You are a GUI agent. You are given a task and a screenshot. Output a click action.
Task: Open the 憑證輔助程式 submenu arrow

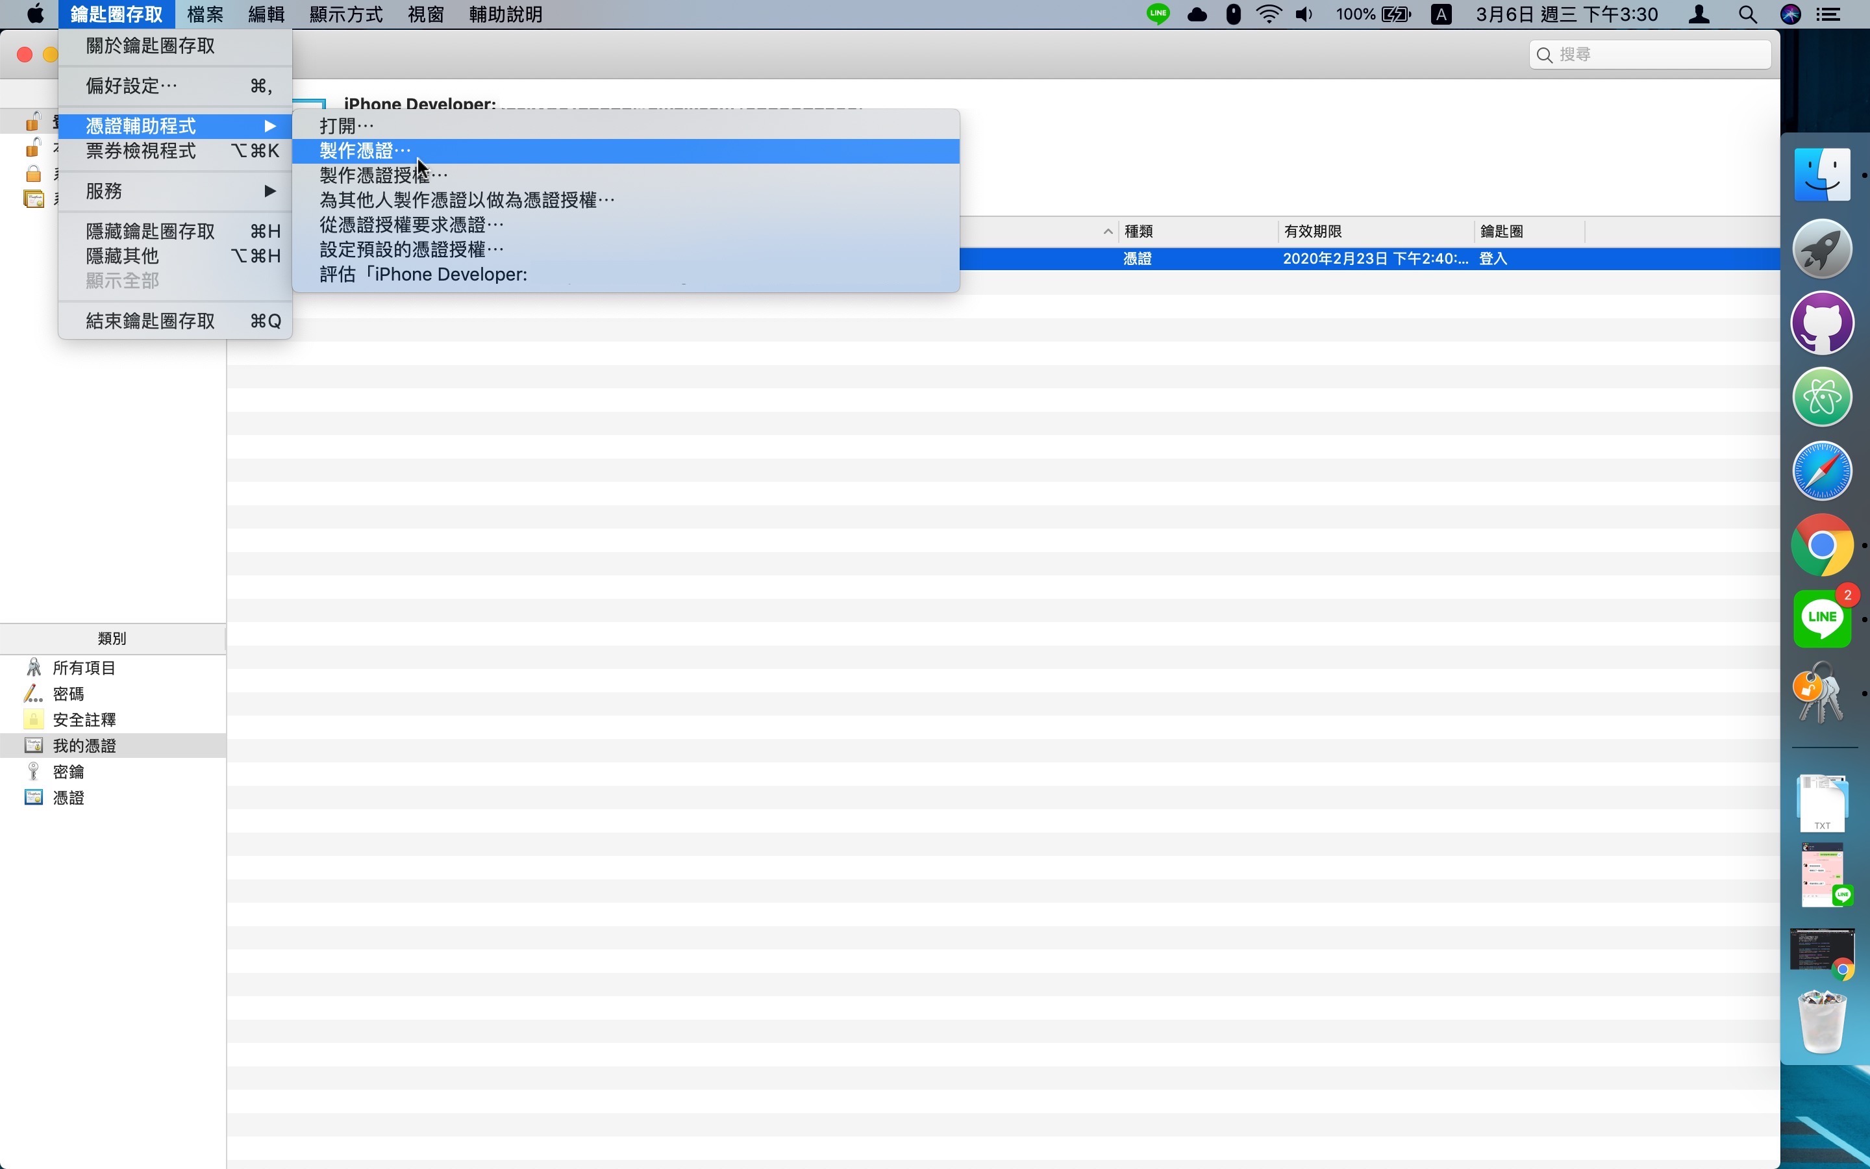(x=269, y=126)
